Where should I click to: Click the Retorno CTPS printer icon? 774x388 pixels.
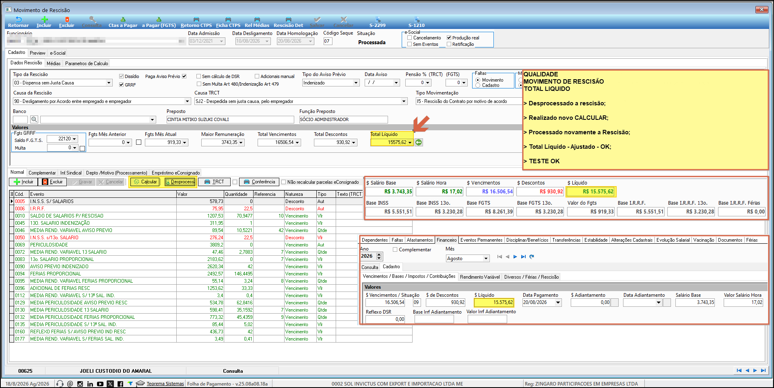196,19
